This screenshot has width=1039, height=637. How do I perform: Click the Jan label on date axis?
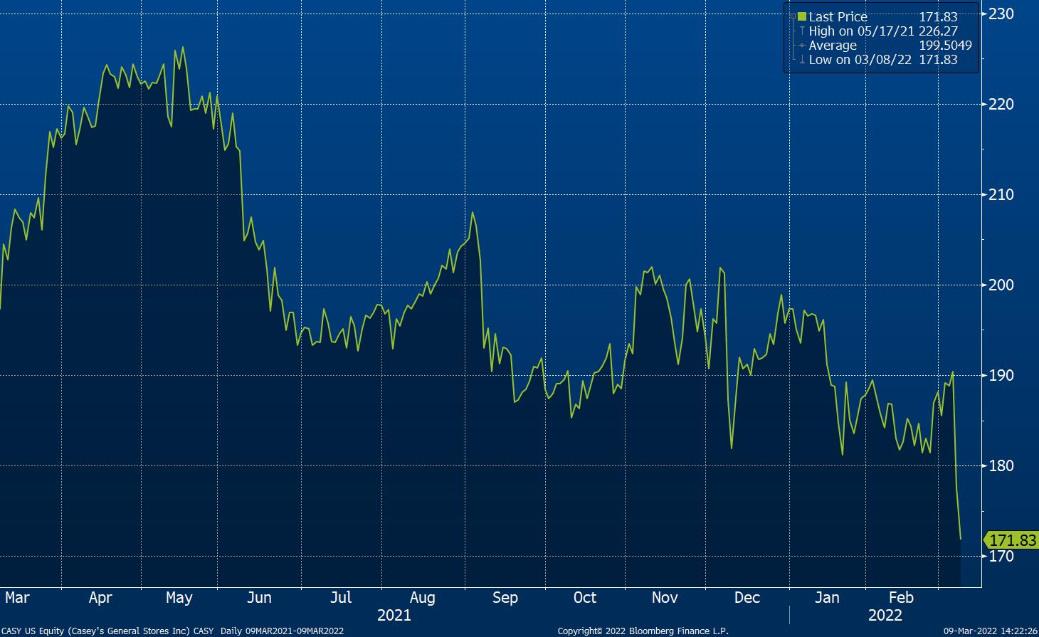tap(827, 597)
